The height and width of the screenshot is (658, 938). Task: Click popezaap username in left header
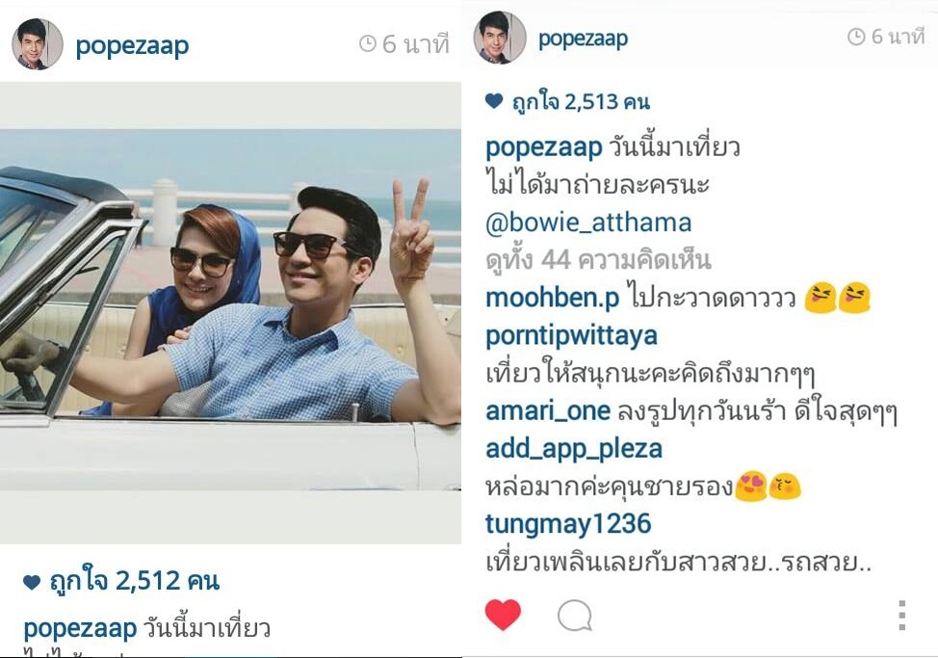tap(132, 45)
